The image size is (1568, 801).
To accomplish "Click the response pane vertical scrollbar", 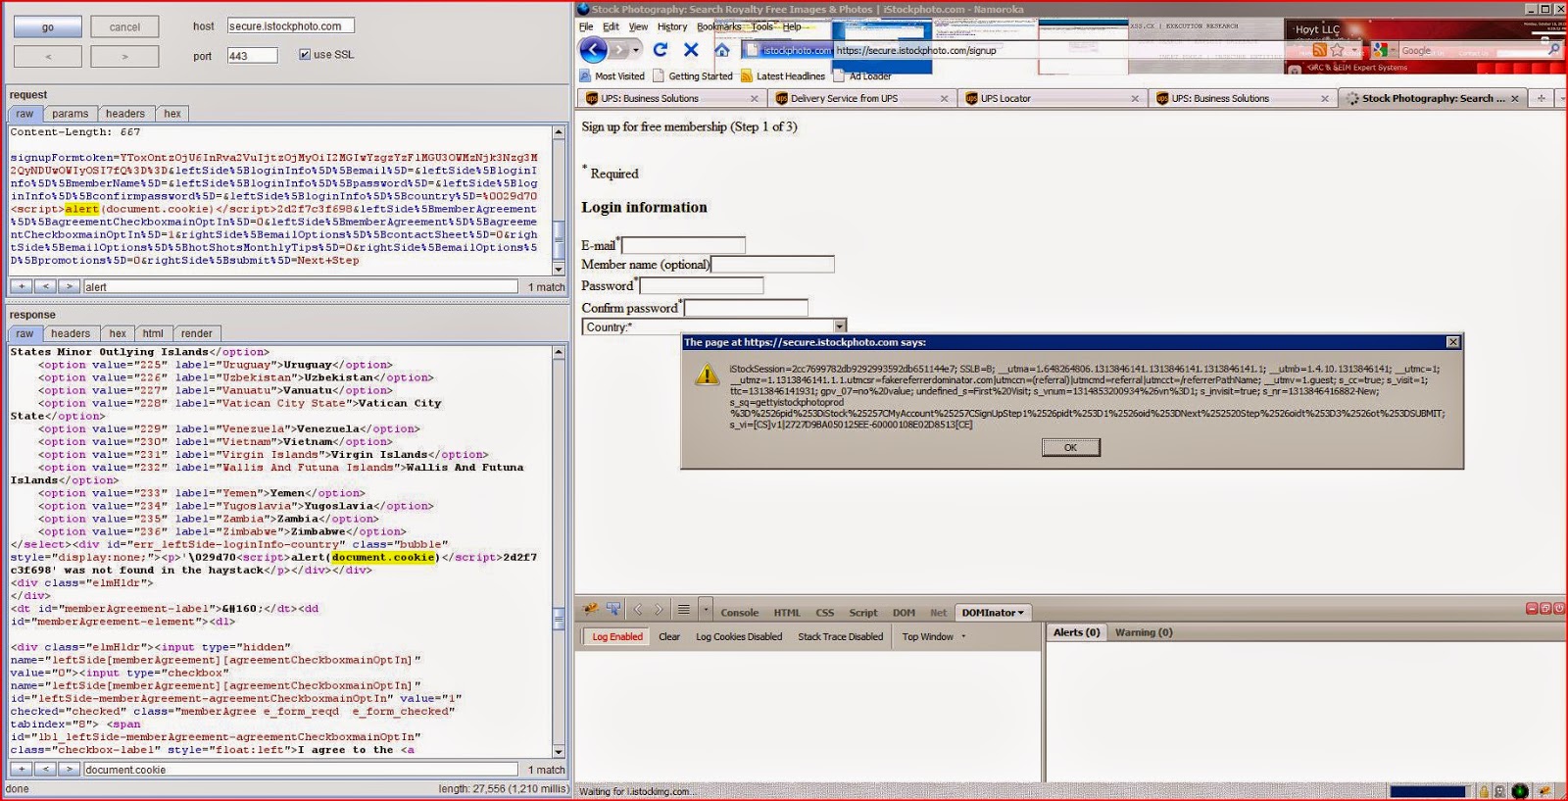I will tap(559, 551).
